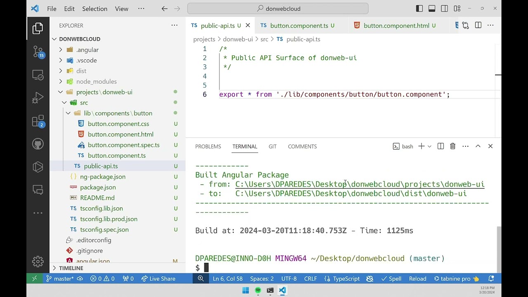The width and height of the screenshot is (528, 297).
Task: Go back with the left arrow
Action: point(165,9)
